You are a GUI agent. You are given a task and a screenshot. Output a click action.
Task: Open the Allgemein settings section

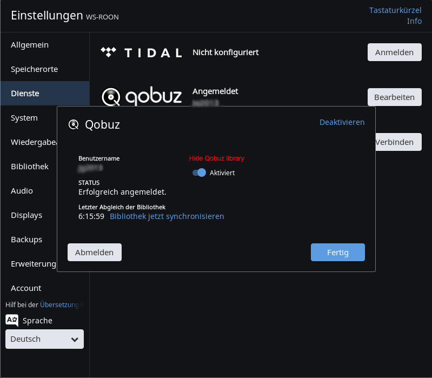click(x=30, y=45)
